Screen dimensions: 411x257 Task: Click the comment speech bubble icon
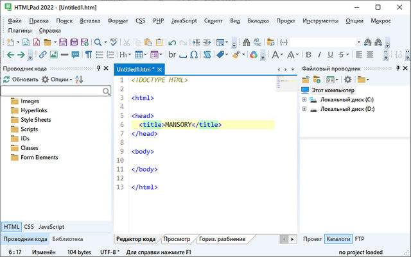(76, 54)
